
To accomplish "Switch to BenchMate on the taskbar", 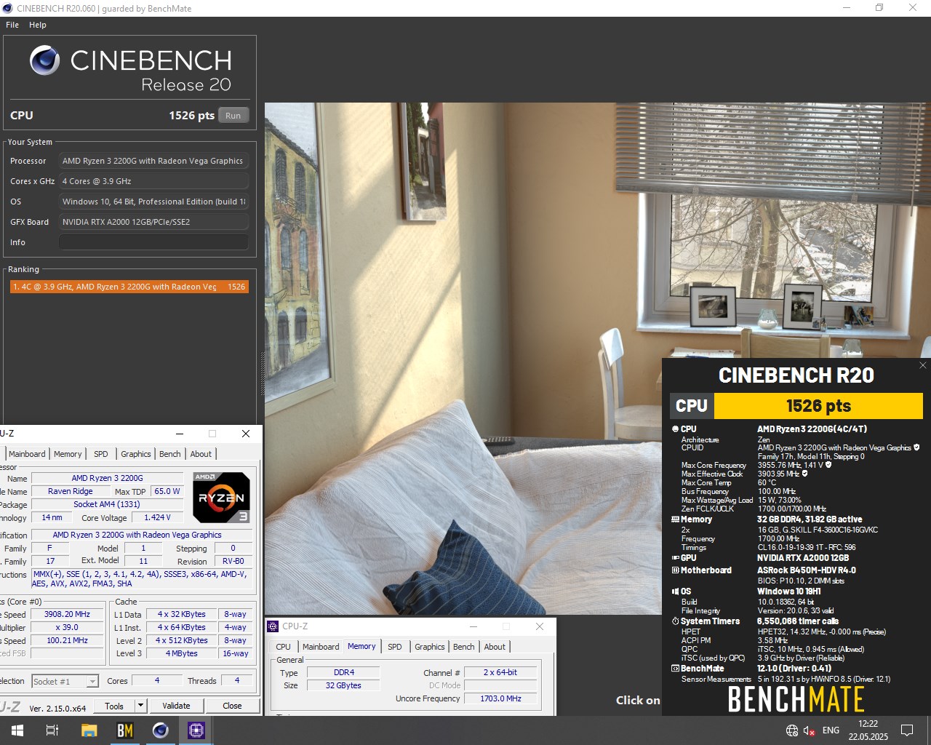I will coord(125,730).
